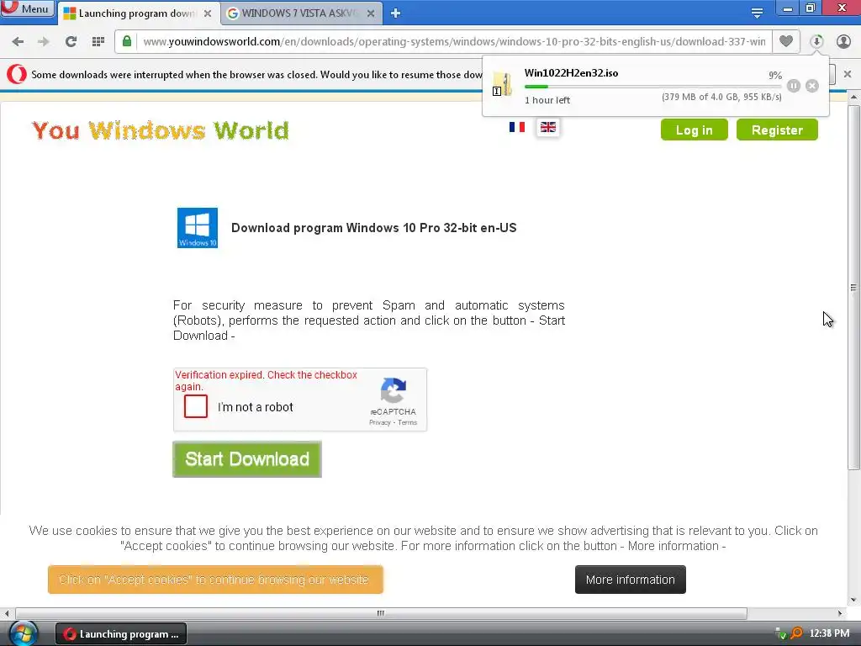Click the reCAPTCHA logo icon
The image size is (861, 646).
[394, 390]
